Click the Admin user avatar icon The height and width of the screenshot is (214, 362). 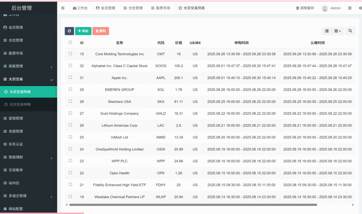click(325, 8)
